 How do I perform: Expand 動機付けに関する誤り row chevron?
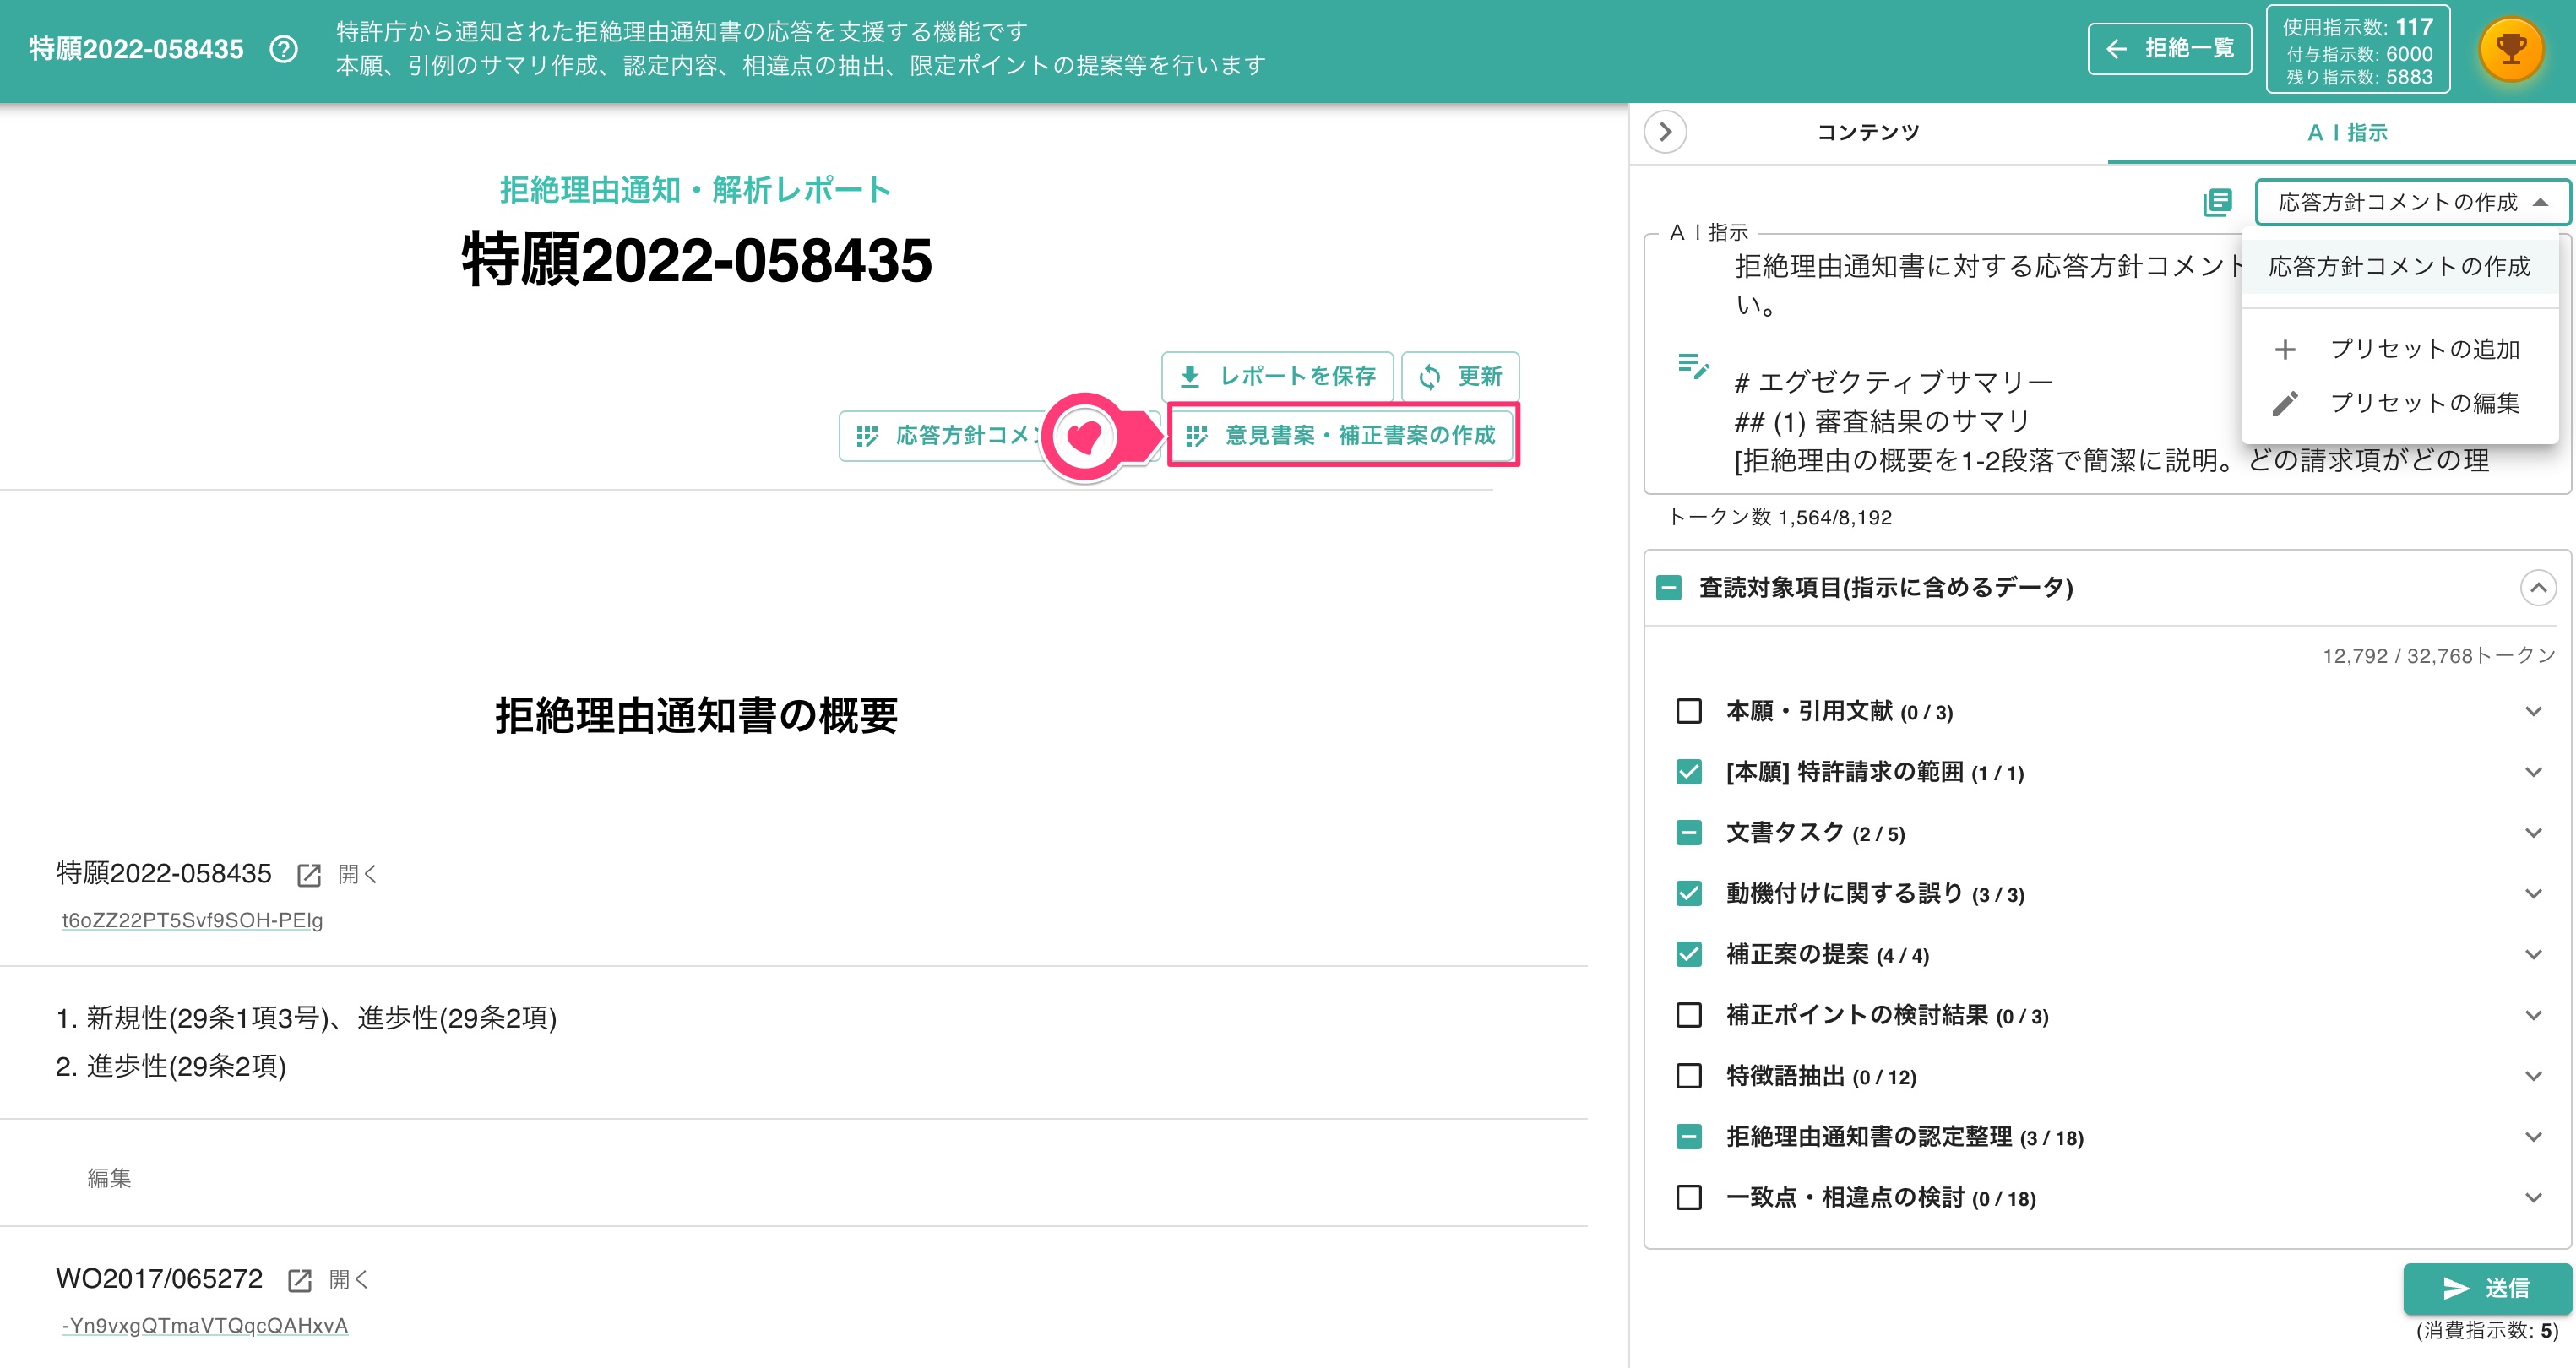pos(2533,894)
